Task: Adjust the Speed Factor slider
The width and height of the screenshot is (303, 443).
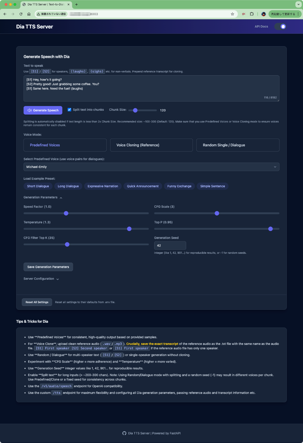Action: click(86, 213)
